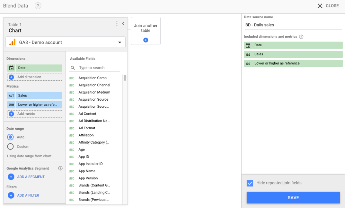
Task: Select Affinity Category field
Action: click(x=94, y=142)
